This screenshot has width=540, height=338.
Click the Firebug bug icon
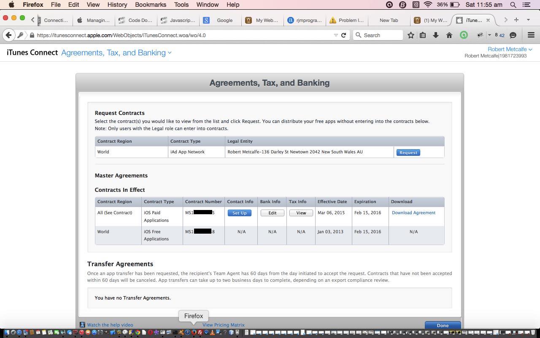tap(480, 35)
